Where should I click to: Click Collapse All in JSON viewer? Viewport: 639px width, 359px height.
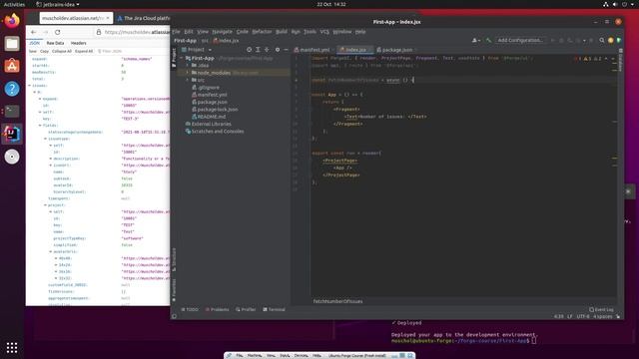pyautogui.click(x=62, y=51)
